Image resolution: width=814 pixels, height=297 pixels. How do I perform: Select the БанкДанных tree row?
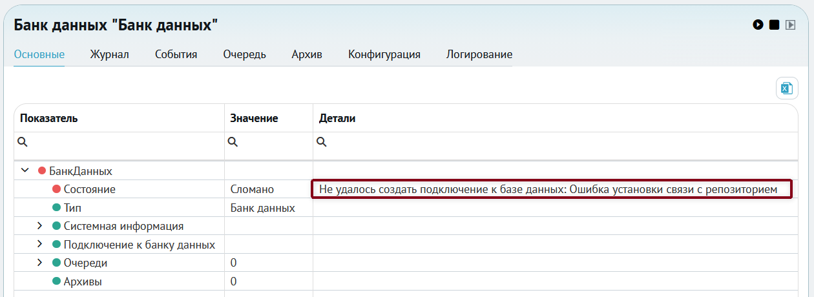point(406,171)
